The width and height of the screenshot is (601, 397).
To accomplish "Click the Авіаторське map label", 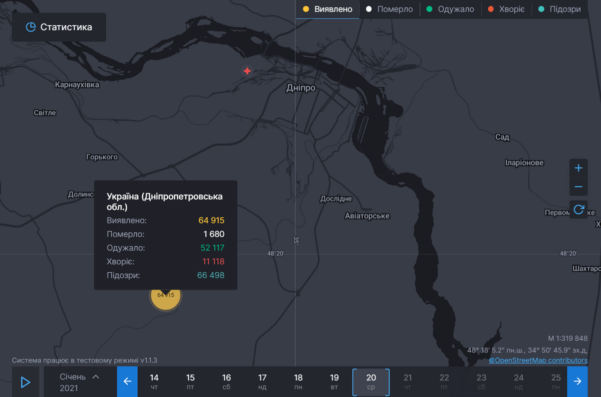I will (367, 216).
